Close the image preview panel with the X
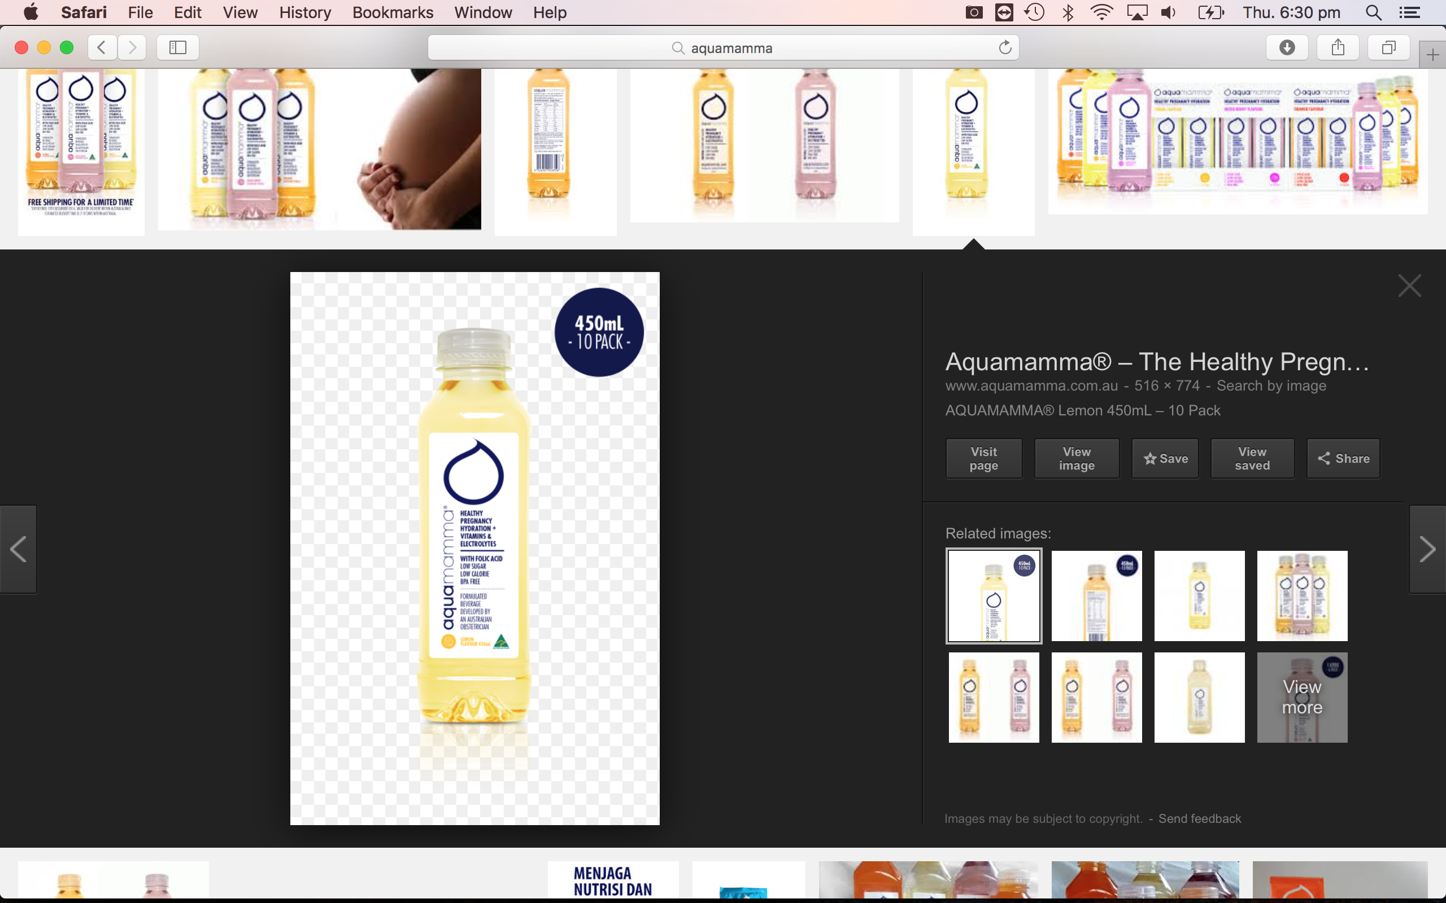The width and height of the screenshot is (1446, 903). [1409, 286]
